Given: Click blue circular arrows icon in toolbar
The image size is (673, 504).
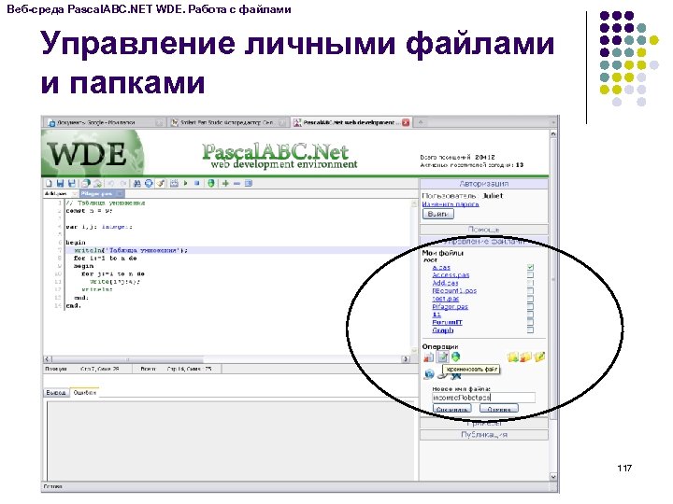Looking at the screenshot, I should pyautogui.click(x=149, y=183).
